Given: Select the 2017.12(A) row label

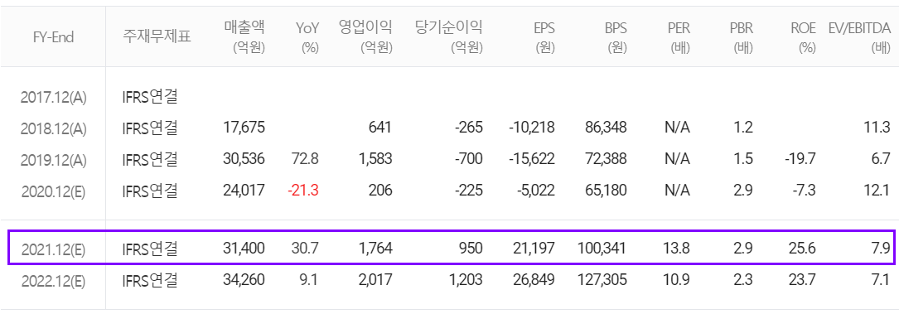Looking at the screenshot, I should 53,98.
